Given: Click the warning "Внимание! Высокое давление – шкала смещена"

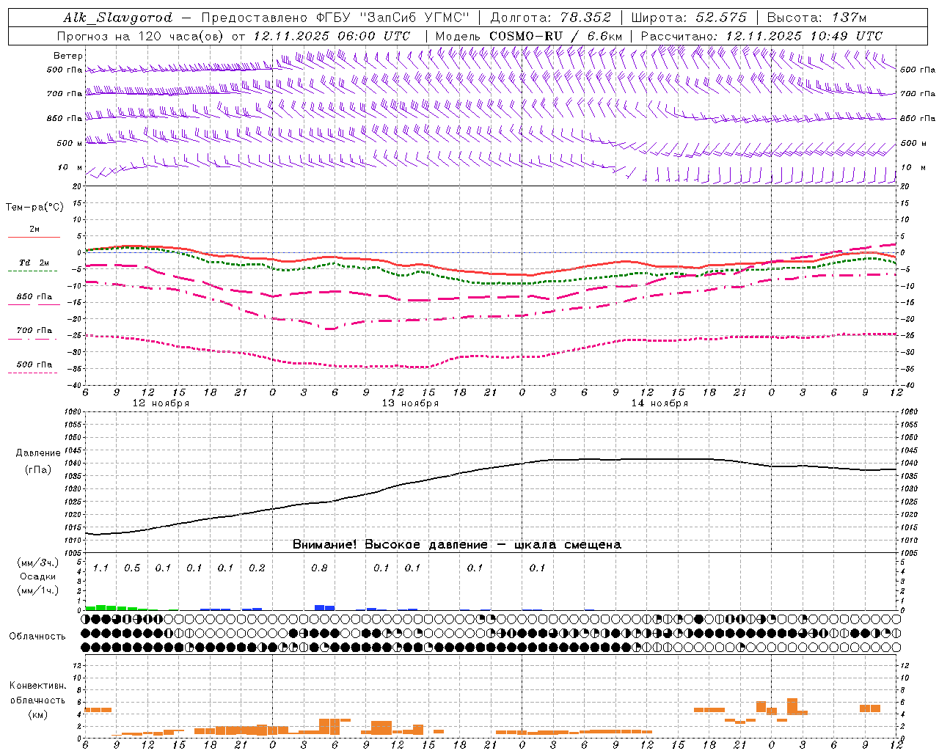Looking at the screenshot, I should coord(456,545).
